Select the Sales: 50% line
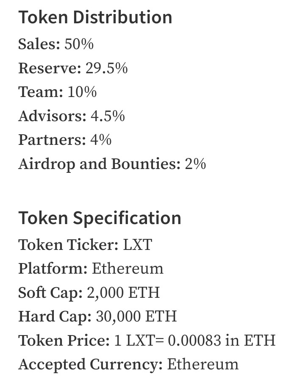 tap(56, 44)
